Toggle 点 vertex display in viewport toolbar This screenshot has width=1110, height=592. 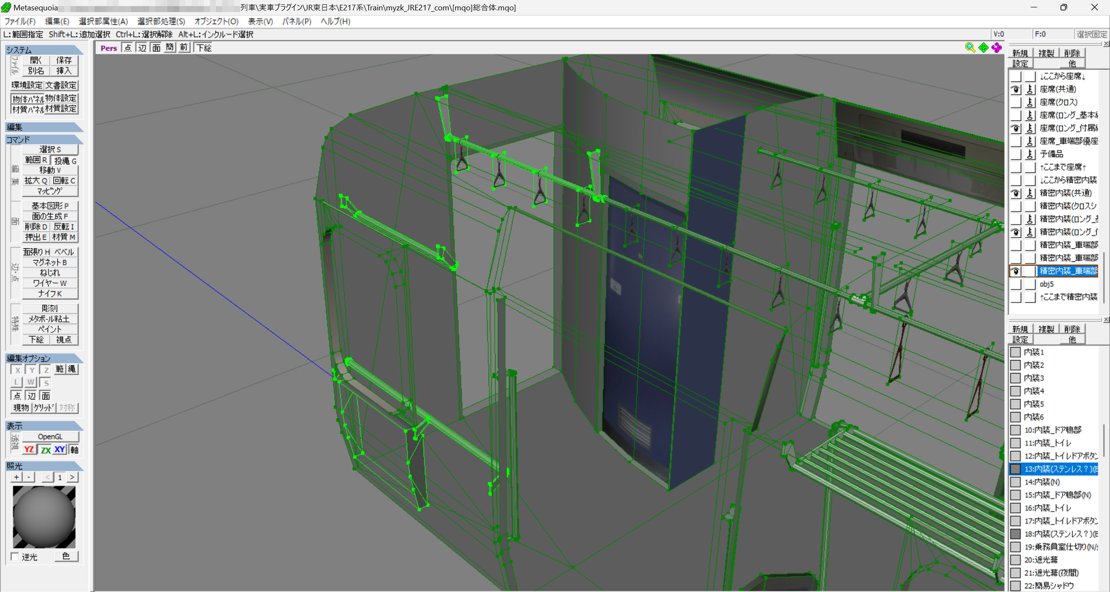[127, 48]
